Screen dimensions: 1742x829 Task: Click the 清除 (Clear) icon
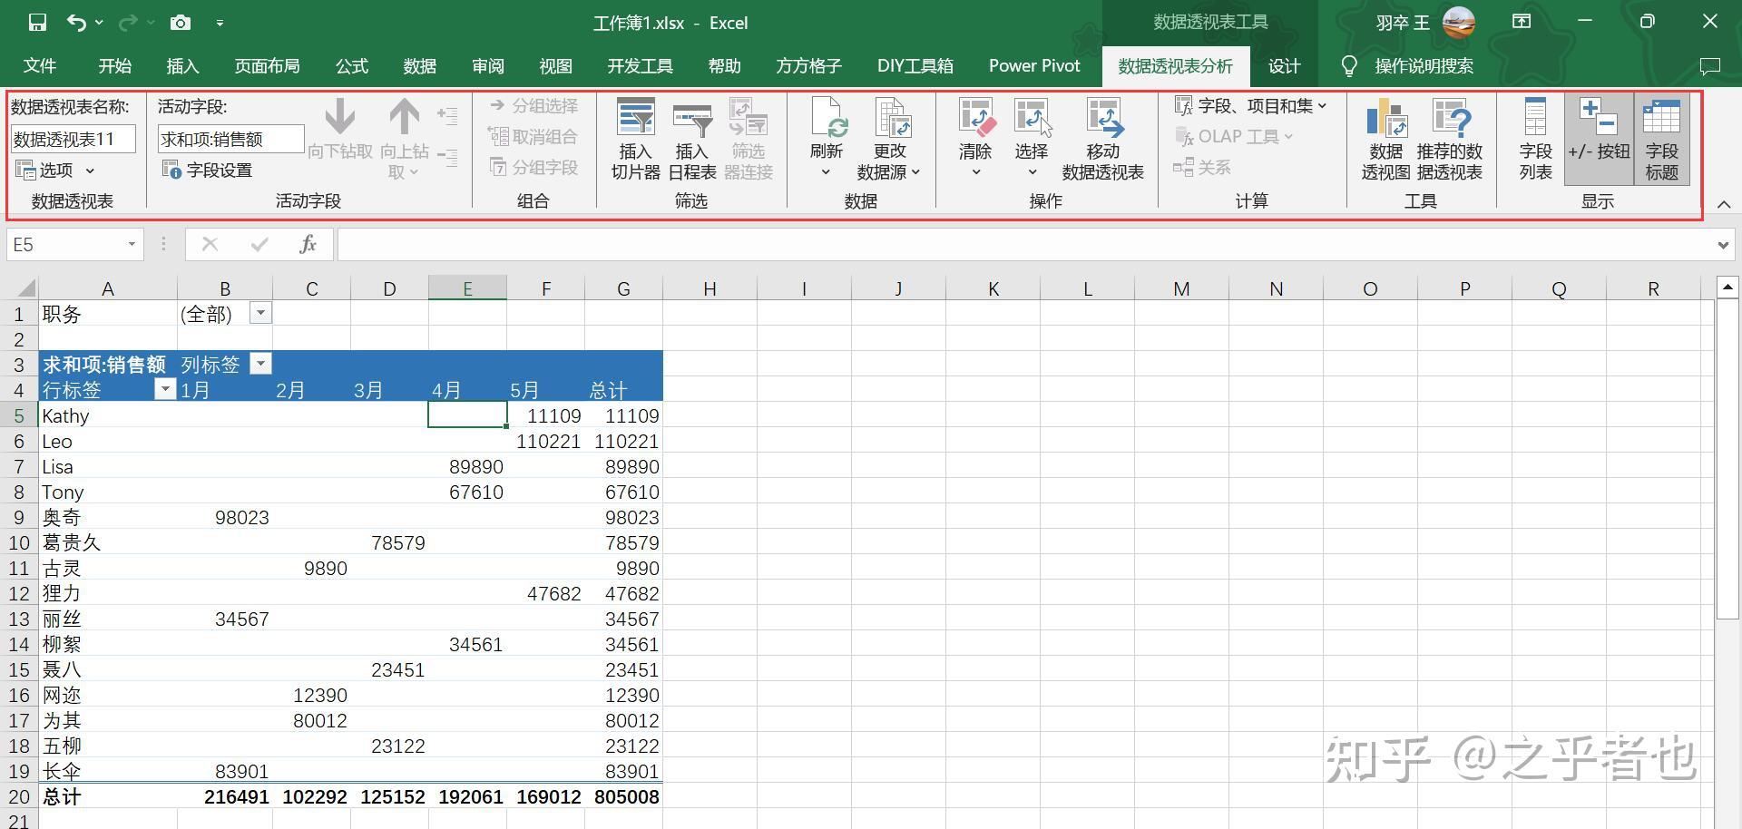coord(975,136)
